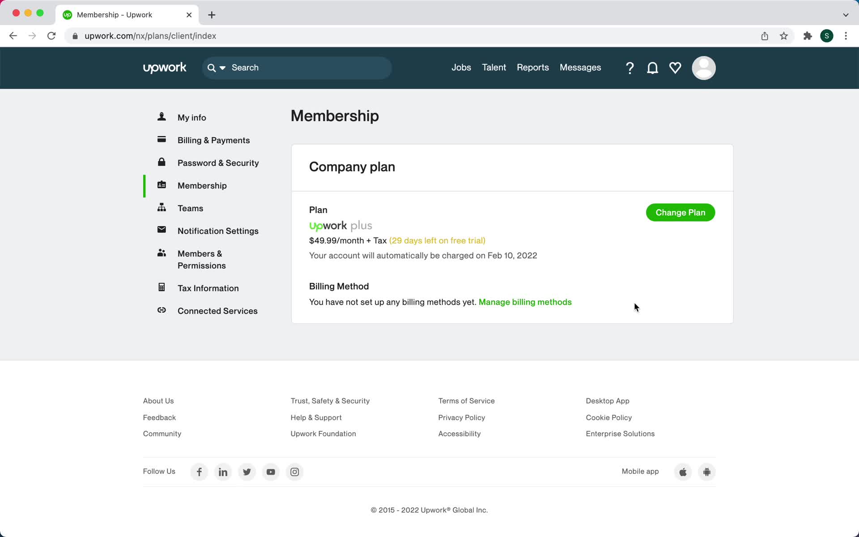
Task: Click the Facebook icon
Action: (x=199, y=472)
